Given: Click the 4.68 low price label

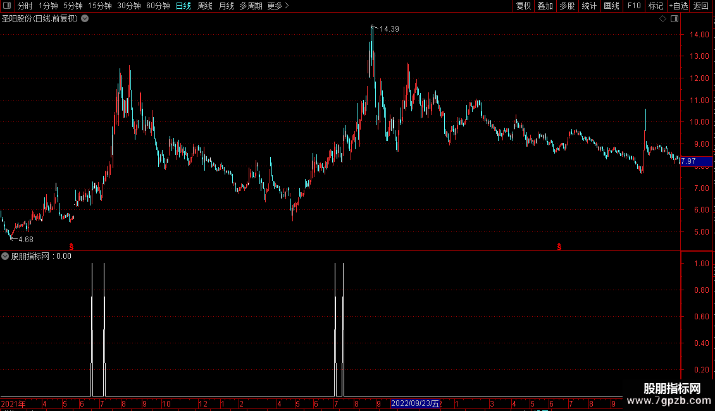Looking at the screenshot, I should [x=25, y=240].
